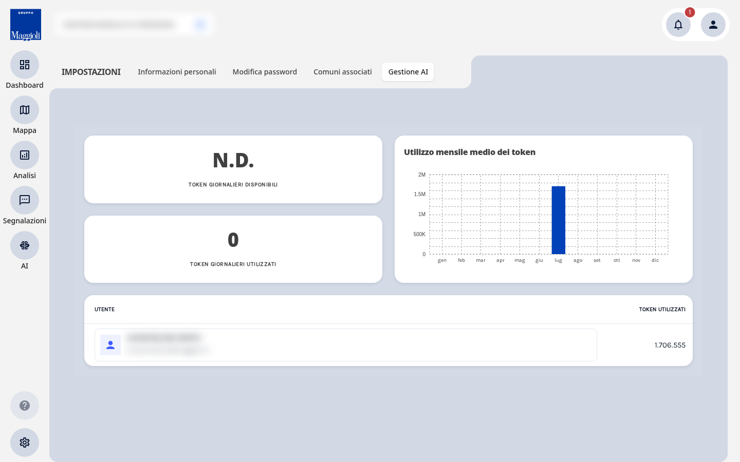Click the Gruppo Maggioli logo
The width and height of the screenshot is (740, 462).
click(26, 25)
